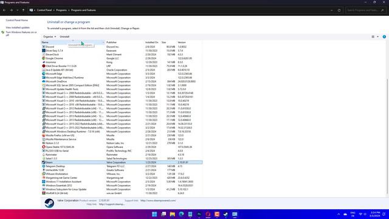Open Steam from the taskbar
This screenshot has width=389, height=219.
[x=225, y=214]
